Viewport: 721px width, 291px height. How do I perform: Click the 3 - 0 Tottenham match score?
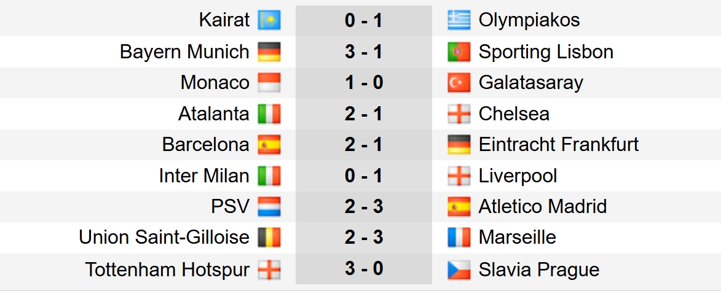click(363, 269)
